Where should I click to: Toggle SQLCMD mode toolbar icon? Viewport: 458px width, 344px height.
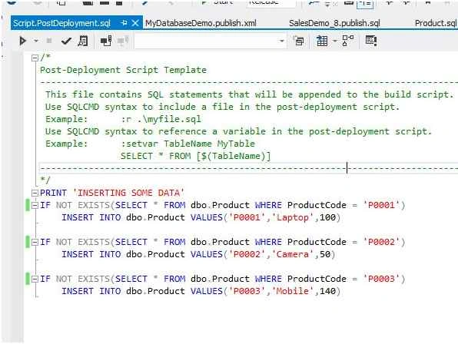371,41
